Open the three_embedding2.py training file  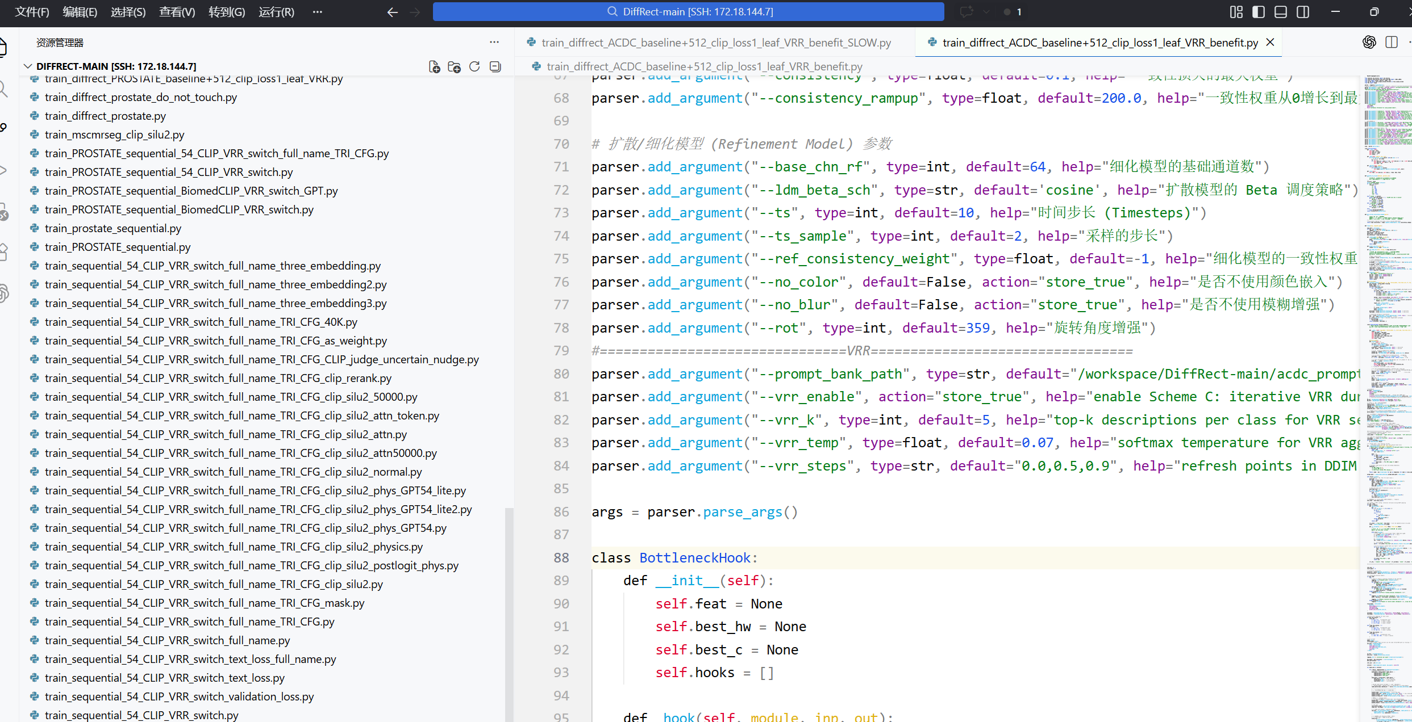[x=215, y=284]
